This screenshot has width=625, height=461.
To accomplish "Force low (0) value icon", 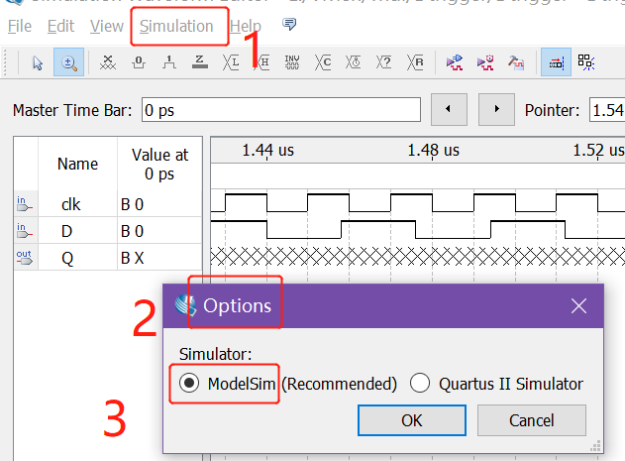I will [x=139, y=62].
